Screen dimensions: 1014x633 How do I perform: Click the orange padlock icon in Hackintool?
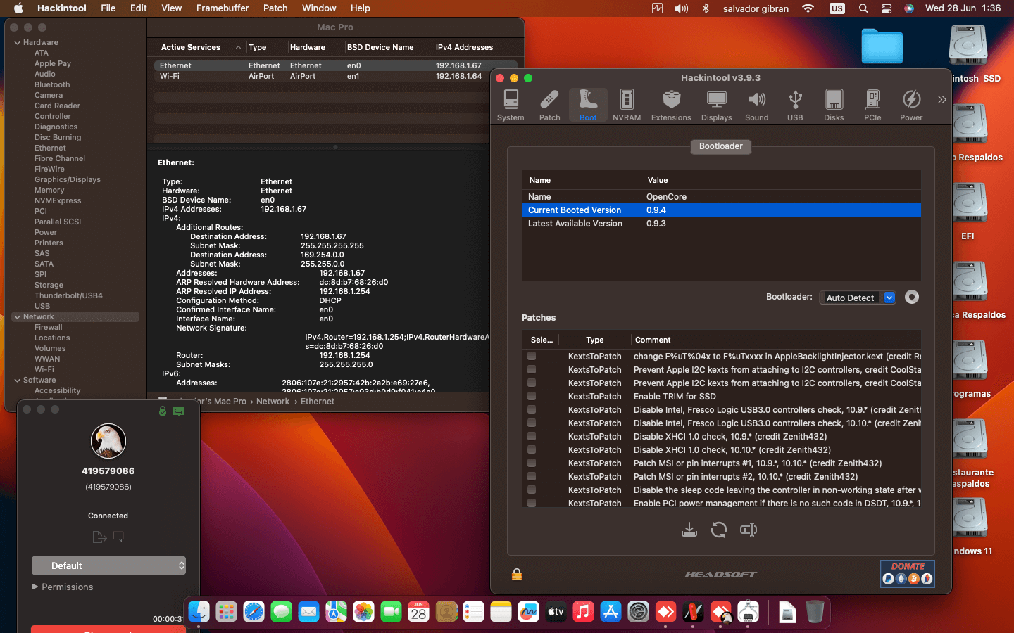[517, 574]
